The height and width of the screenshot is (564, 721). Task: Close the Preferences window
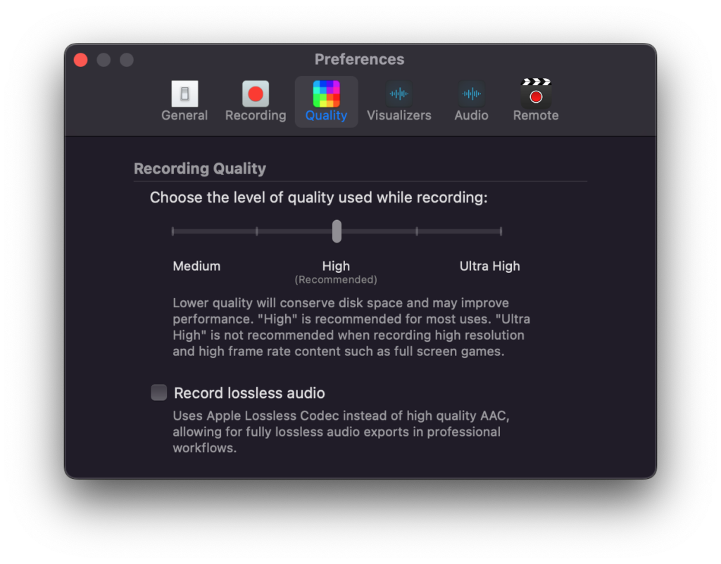81,60
